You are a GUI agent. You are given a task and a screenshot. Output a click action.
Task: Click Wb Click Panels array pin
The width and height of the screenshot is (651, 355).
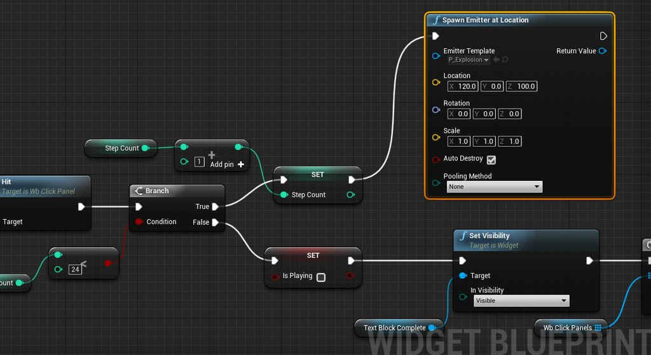click(598, 328)
